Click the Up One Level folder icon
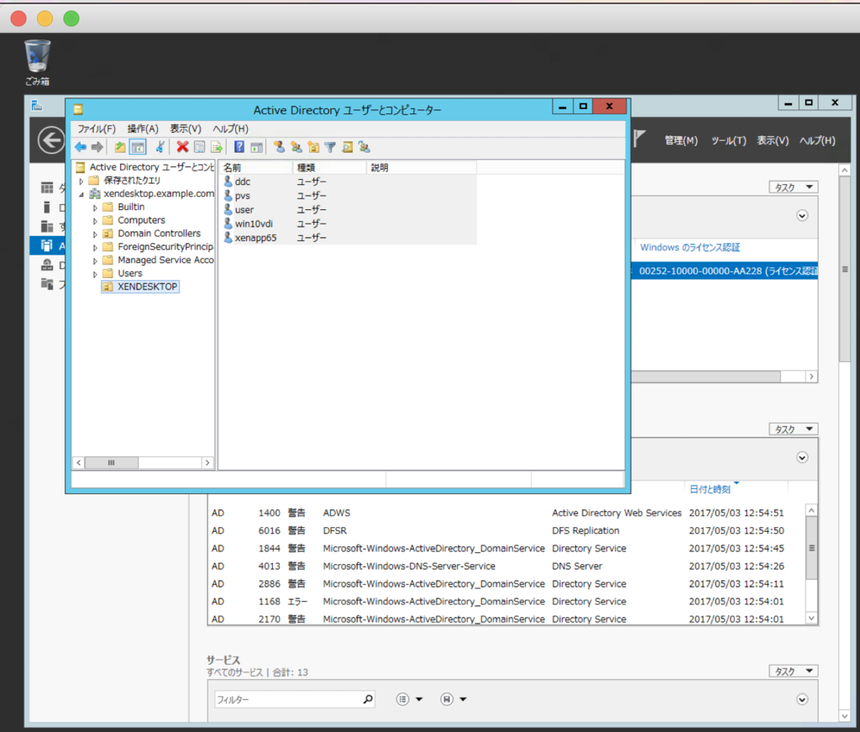Screen dimensions: 860x732 pyautogui.click(x=120, y=147)
